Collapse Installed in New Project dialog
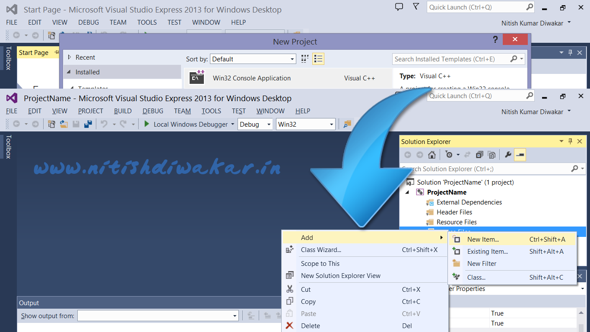 (69, 72)
